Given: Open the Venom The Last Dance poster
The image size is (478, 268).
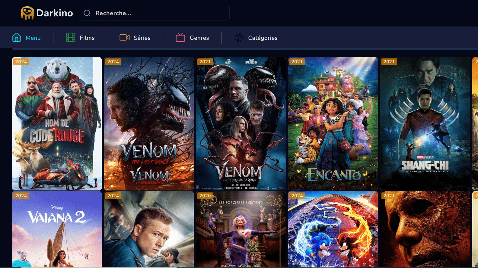Looking at the screenshot, I should [149, 123].
